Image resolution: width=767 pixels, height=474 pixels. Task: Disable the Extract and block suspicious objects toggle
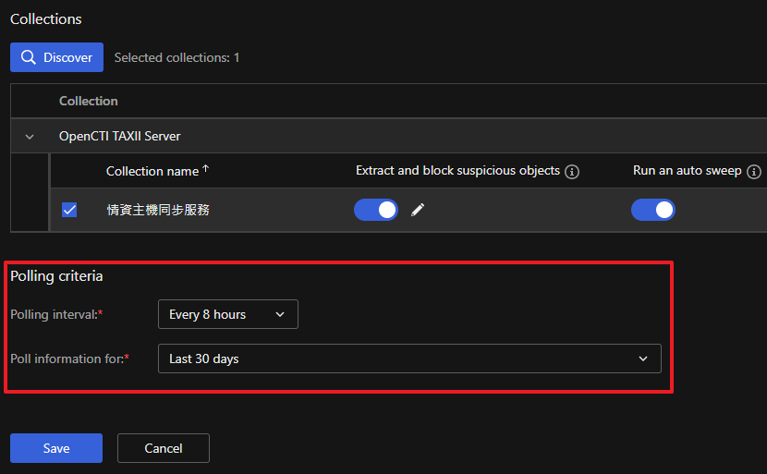point(376,210)
